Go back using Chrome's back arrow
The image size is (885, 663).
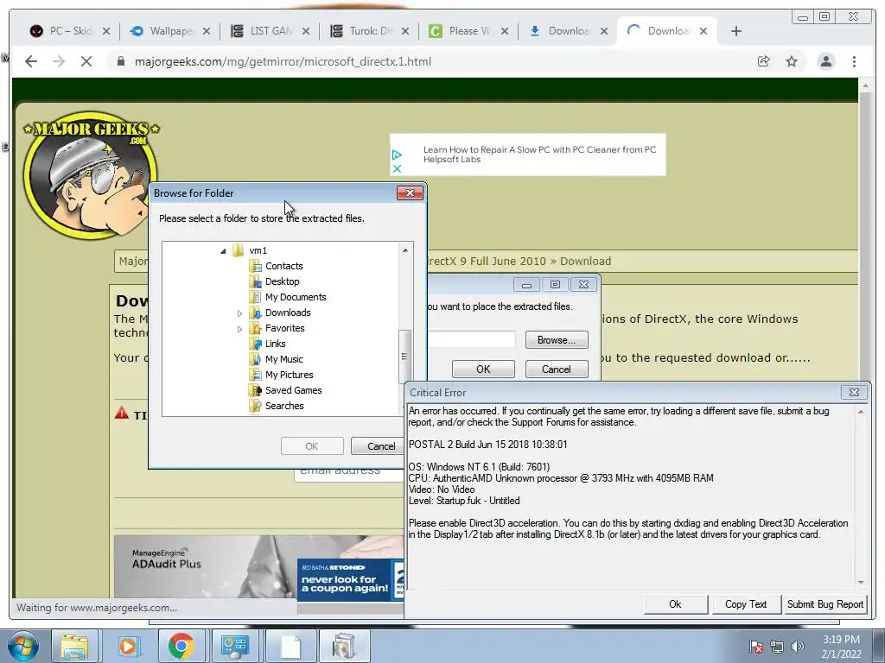pyautogui.click(x=31, y=61)
